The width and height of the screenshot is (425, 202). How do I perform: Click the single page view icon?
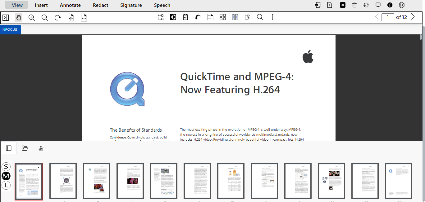point(210,17)
